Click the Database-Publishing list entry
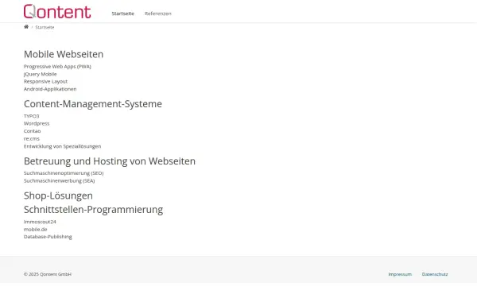Image resolution: width=477 pixels, height=298 pixels. point(48,237)
